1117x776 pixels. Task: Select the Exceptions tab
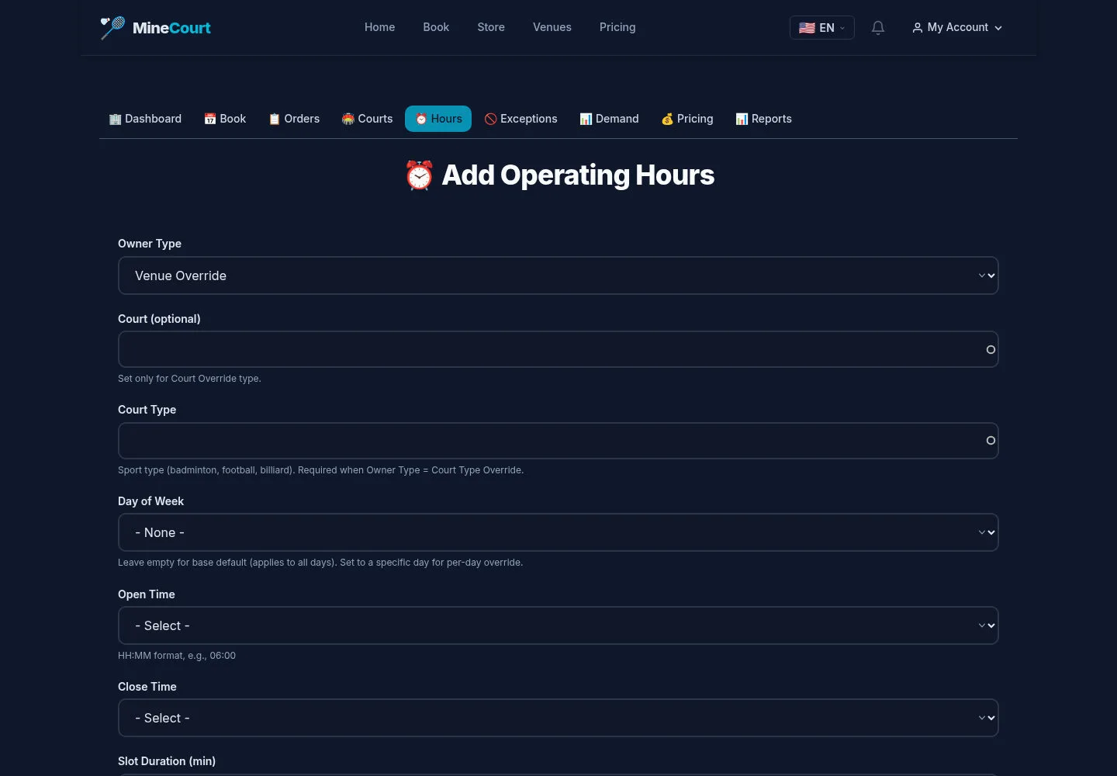(521, 119)
